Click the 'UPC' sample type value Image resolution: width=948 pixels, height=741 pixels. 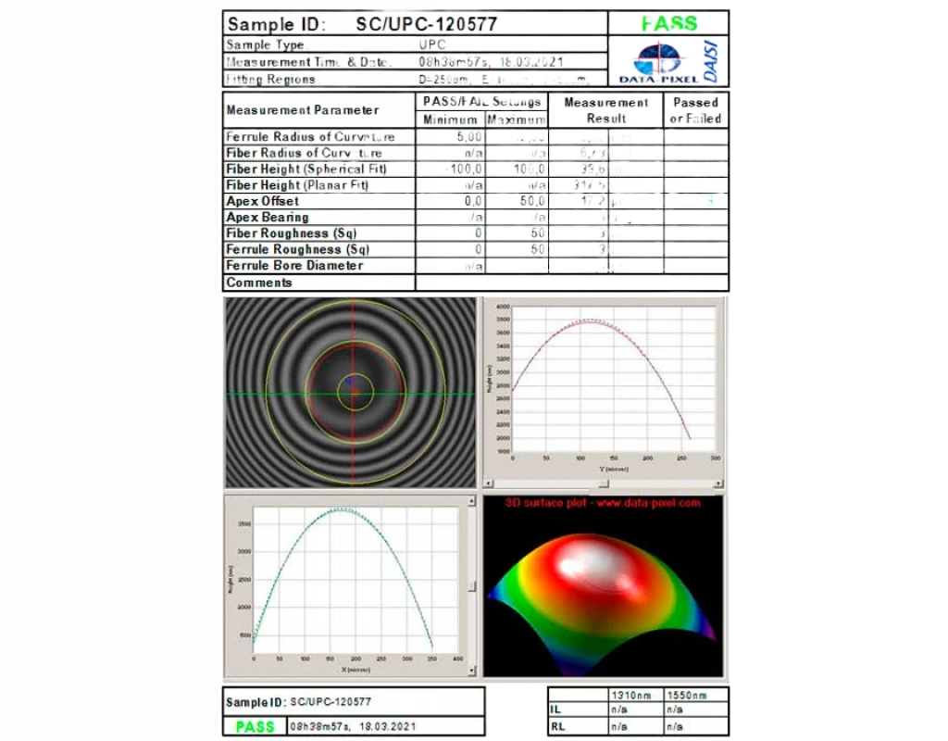point(432,44)
